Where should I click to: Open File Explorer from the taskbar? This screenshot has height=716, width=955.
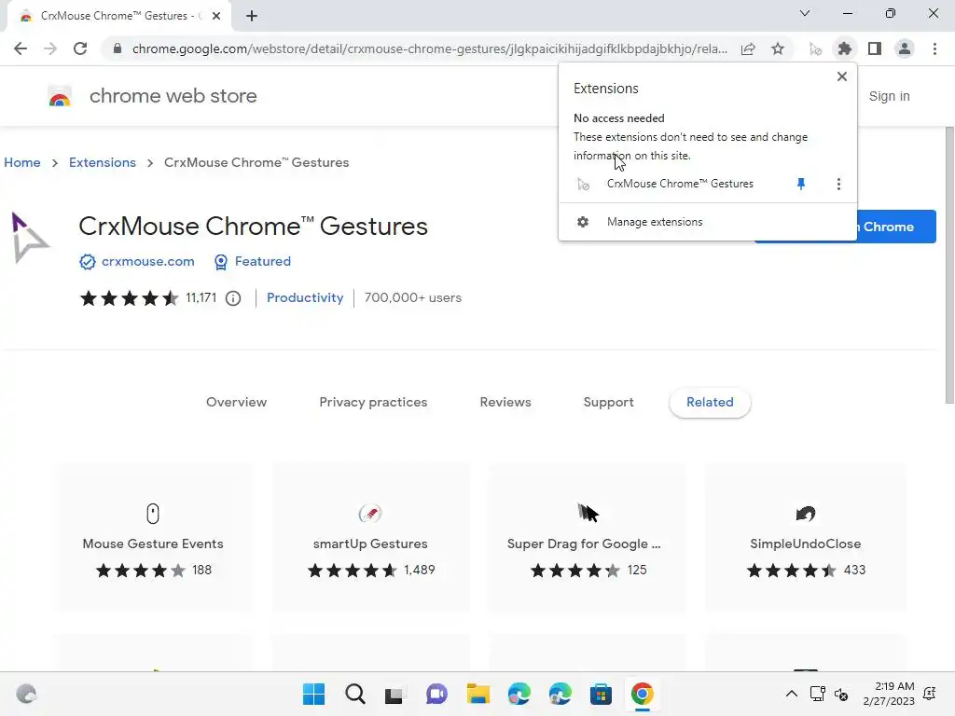pos(478,694)
